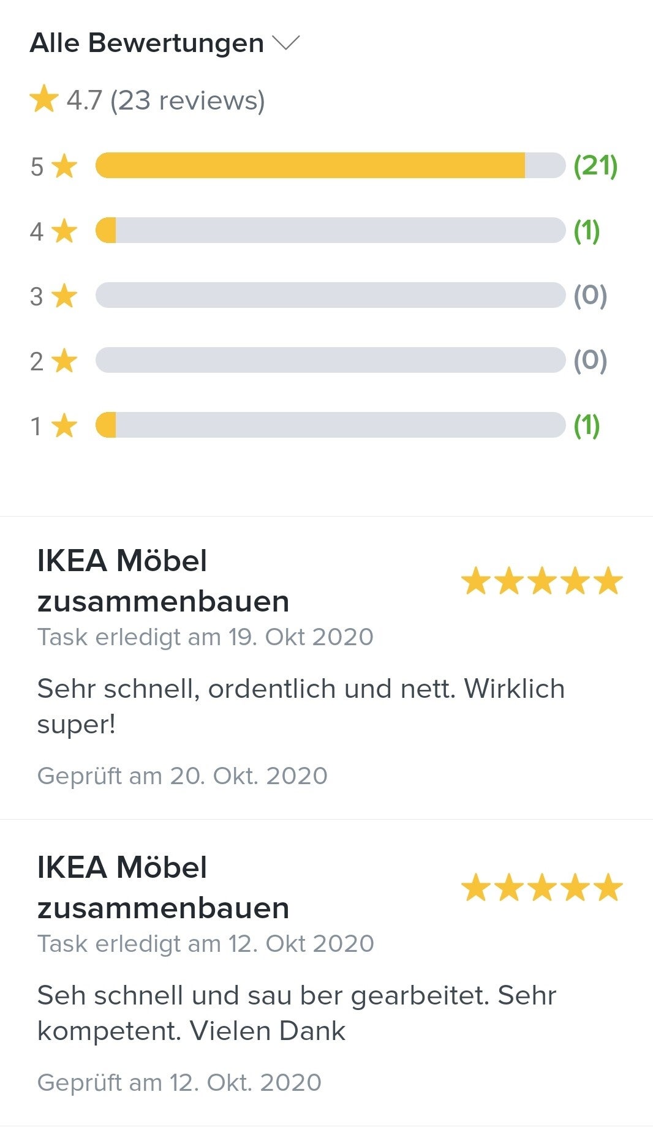
Task: Select the 3-star row star icon
Action: (64, 296)
